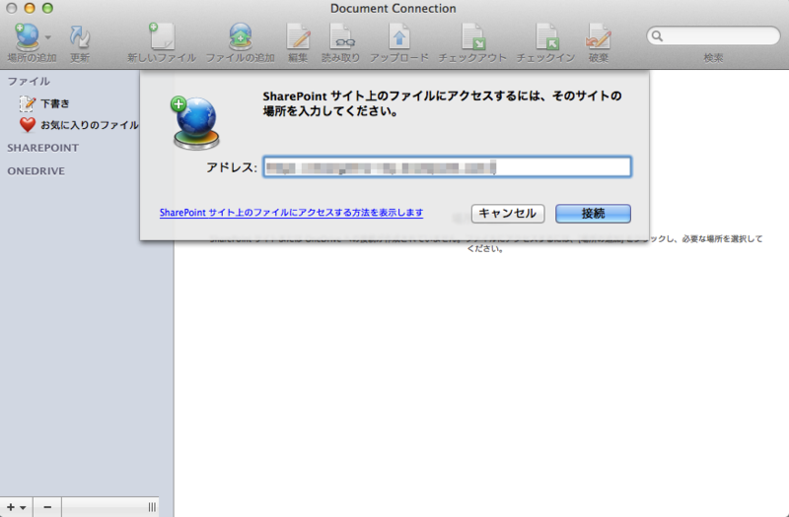789x517 pixels.
Task: Click the ONEDRIVE sidebar heading
Action: click(x=36, y=170)
